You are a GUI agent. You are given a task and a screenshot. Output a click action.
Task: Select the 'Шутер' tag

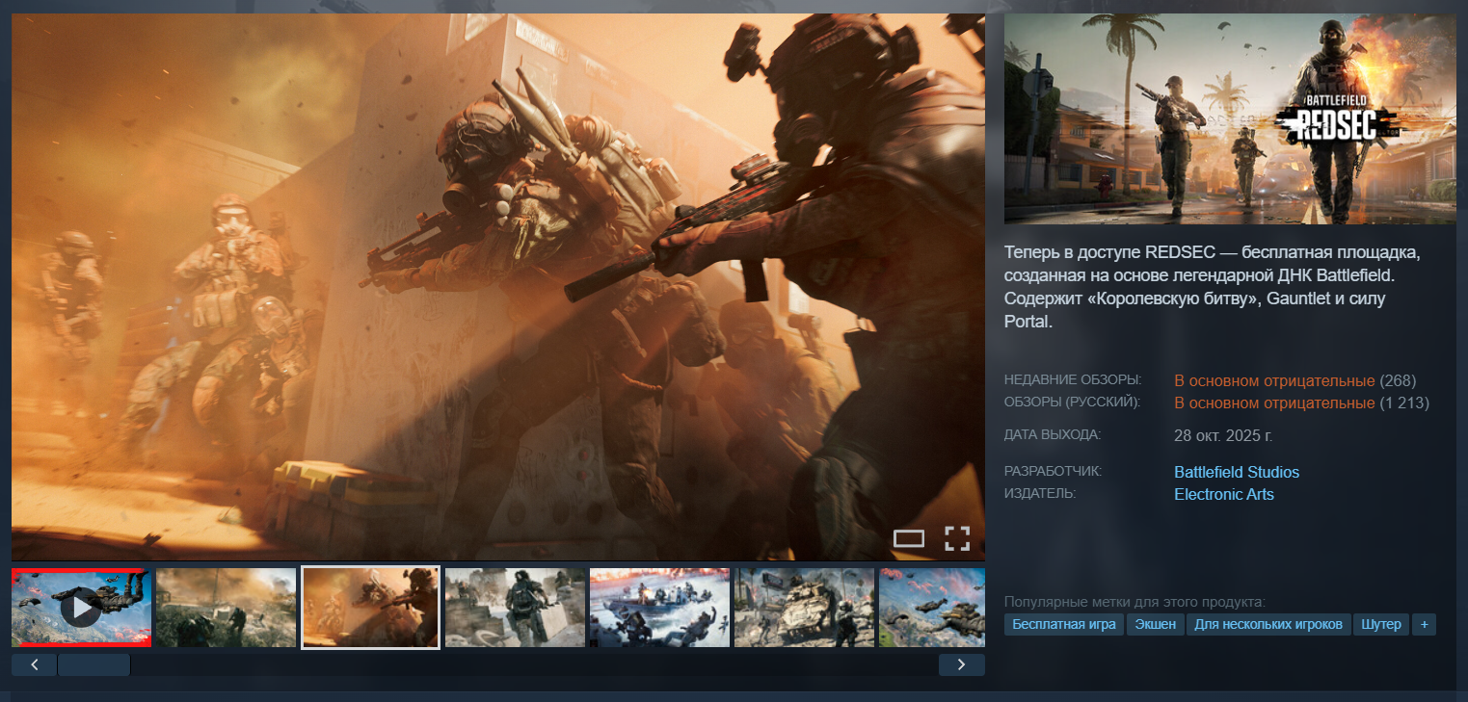pos(1381,625)
